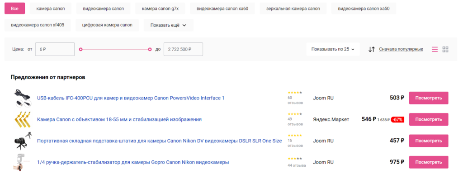
Task: Click the sort order arrows icon
Action: (x=372, y=49)
